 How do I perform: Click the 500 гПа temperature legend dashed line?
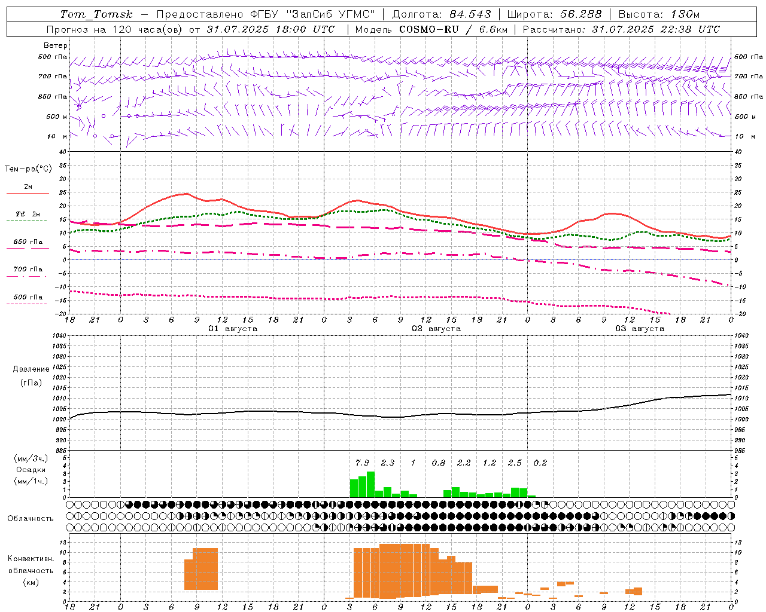click(x=27, y=304)
